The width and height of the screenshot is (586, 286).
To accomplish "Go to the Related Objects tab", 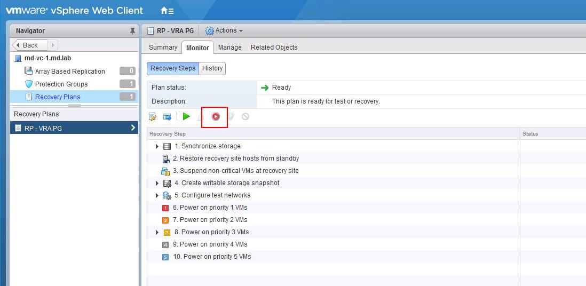I will coord(274,47).
